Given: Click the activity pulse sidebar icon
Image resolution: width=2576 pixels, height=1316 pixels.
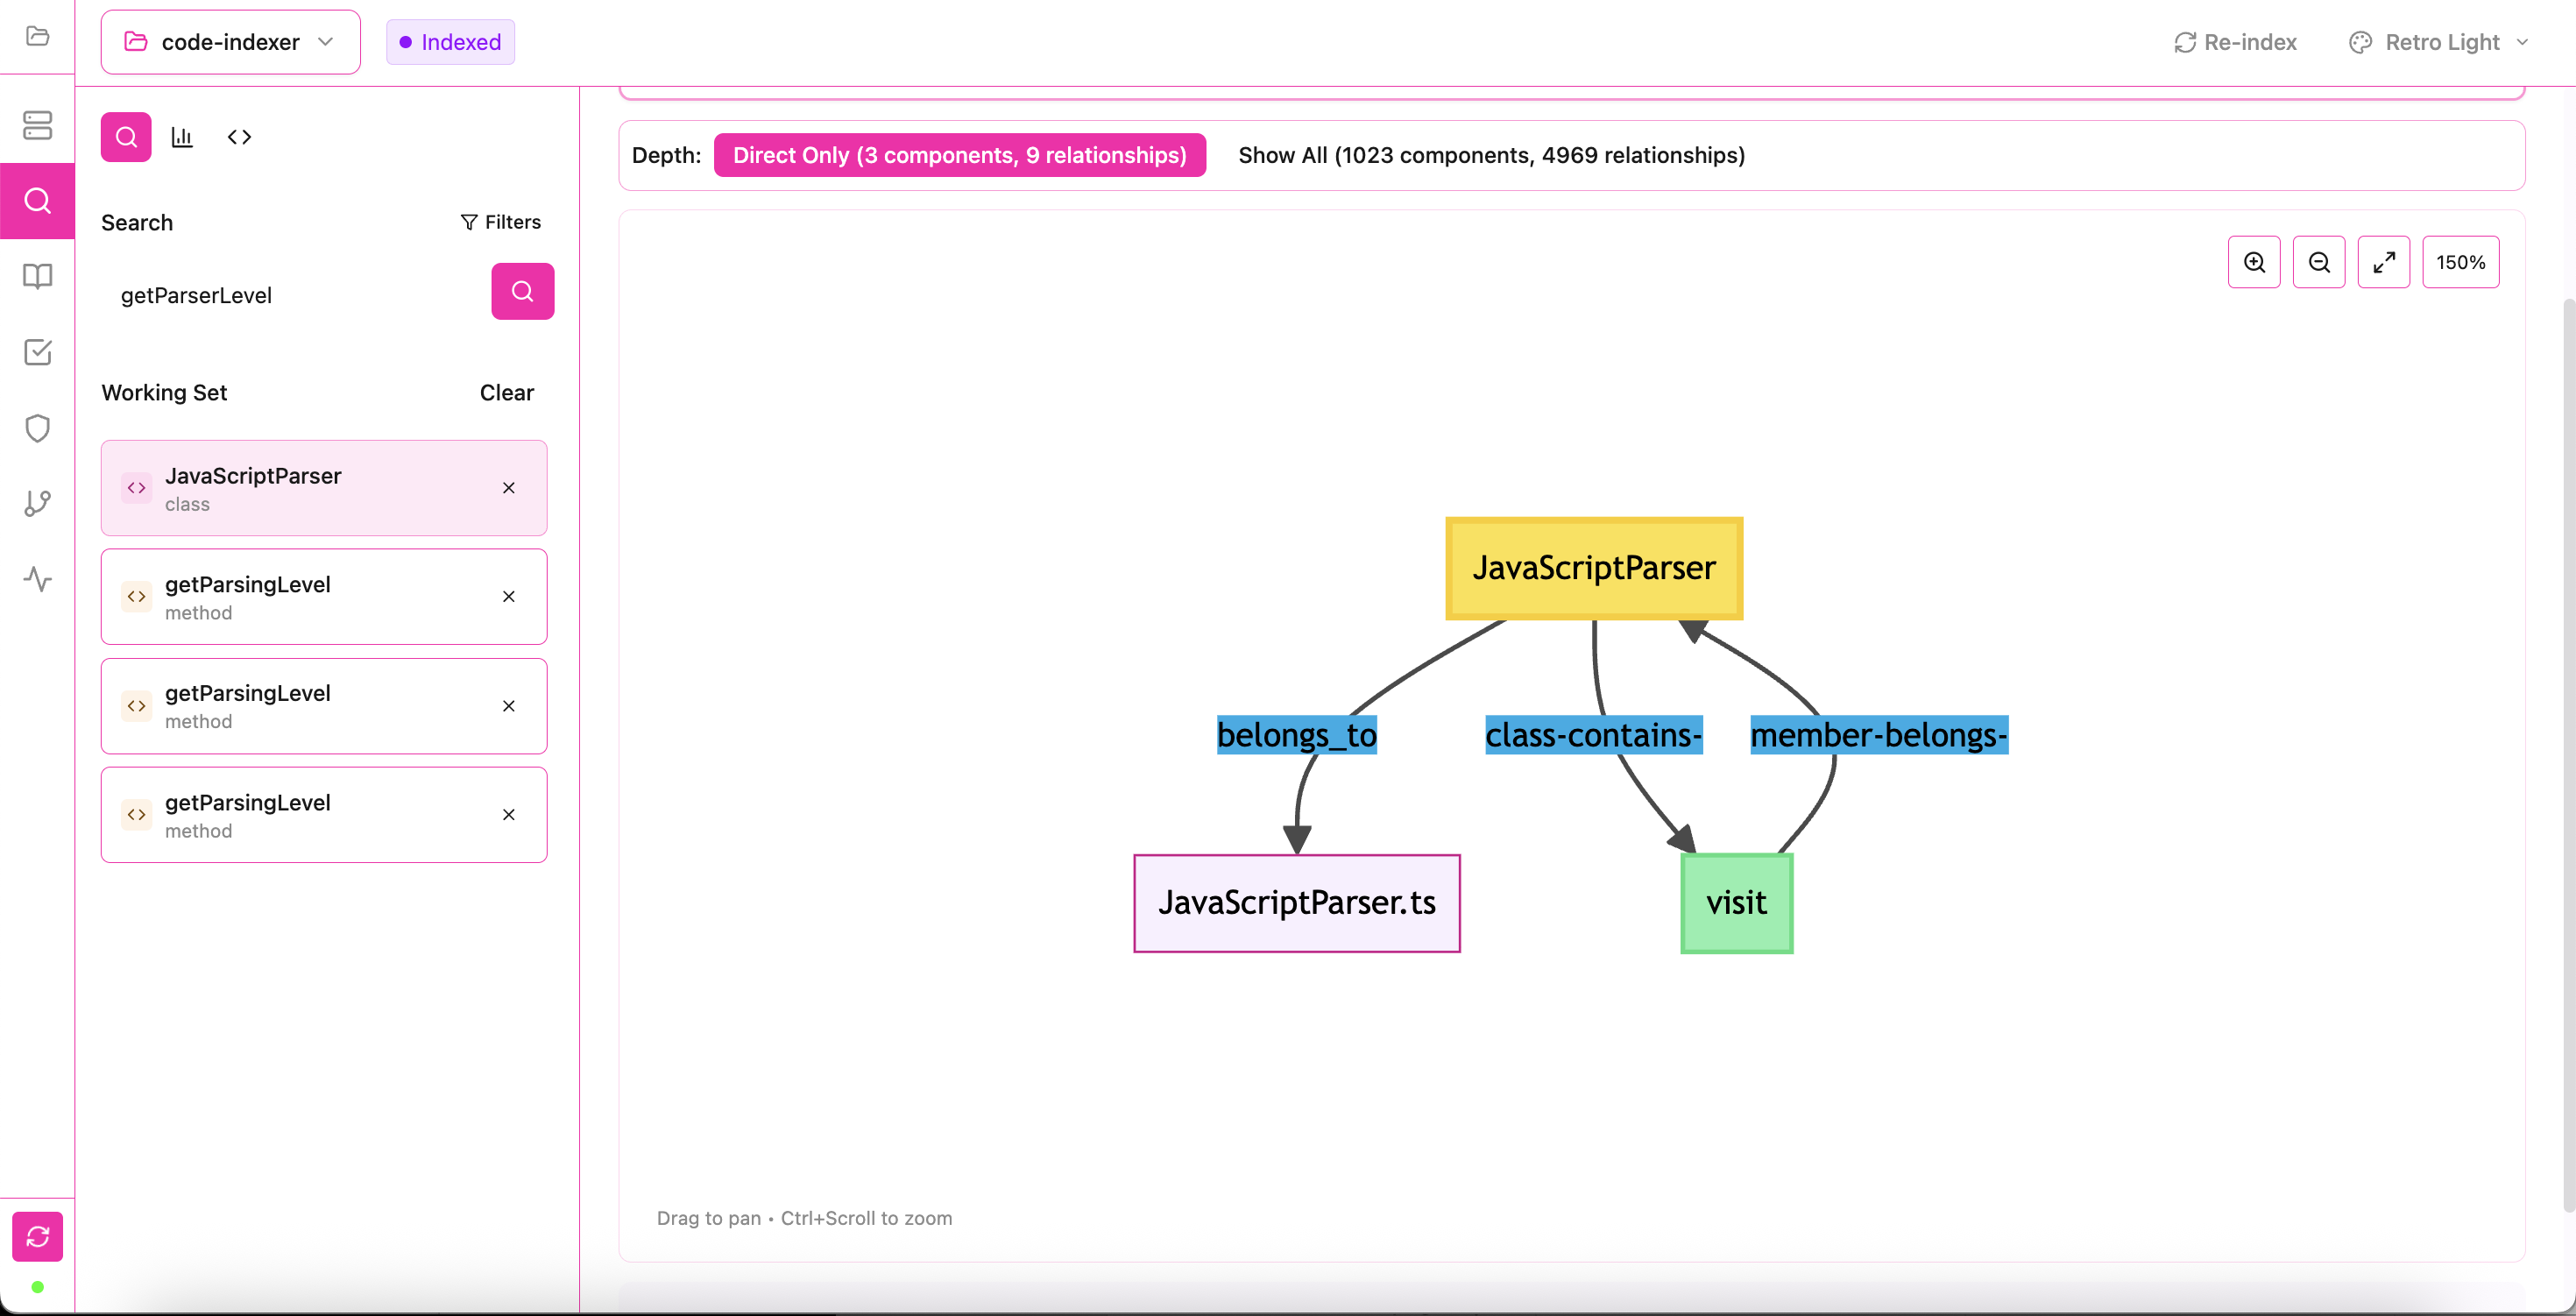Looking at the screenshot, I should pos(37,579).
